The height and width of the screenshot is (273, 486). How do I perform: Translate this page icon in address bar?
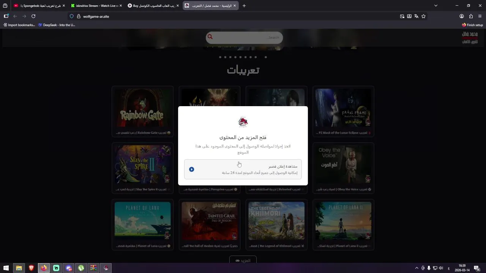[x=416, y=16]
